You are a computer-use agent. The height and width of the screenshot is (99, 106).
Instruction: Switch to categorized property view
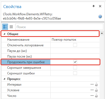(5, 27)
